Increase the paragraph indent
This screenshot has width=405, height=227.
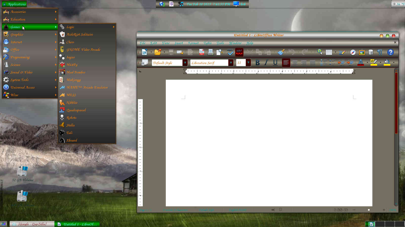350,63
